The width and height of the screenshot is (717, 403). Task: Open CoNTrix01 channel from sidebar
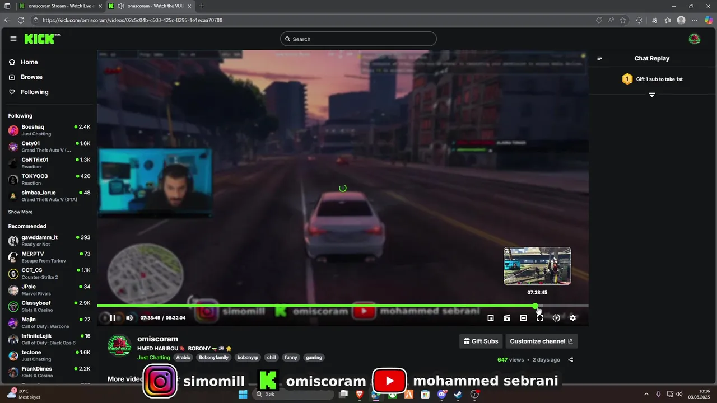coord(49,163)
